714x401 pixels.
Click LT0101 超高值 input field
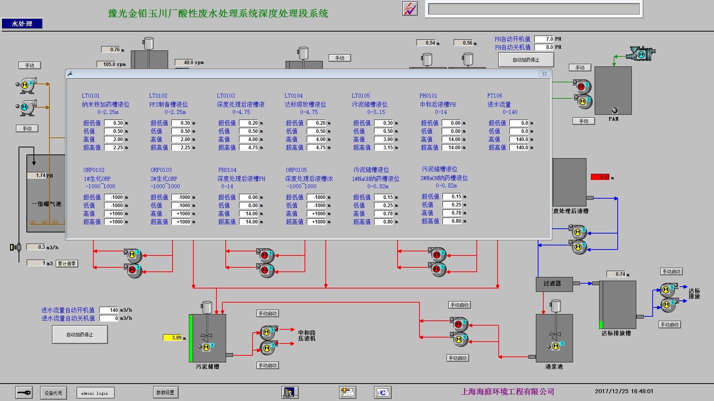pos(114,147)
